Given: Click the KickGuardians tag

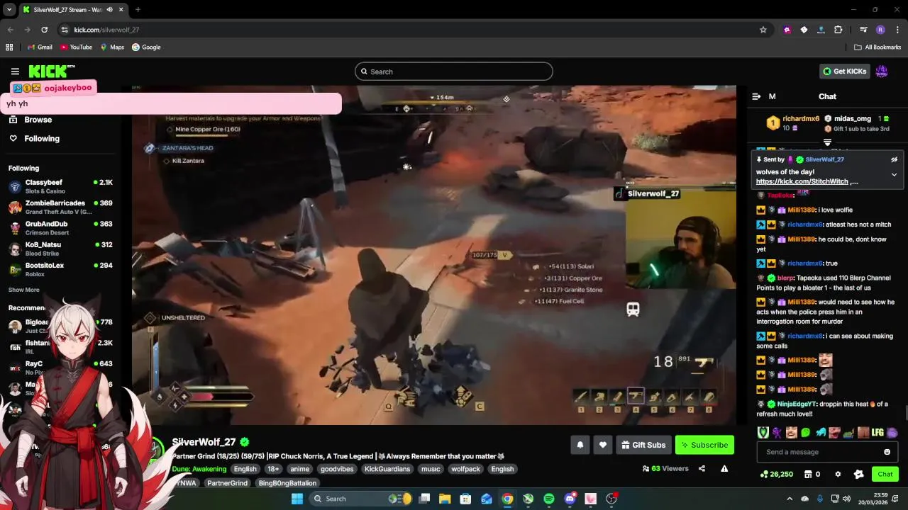Looking at the screenshot, I should (x=387, y=469).
